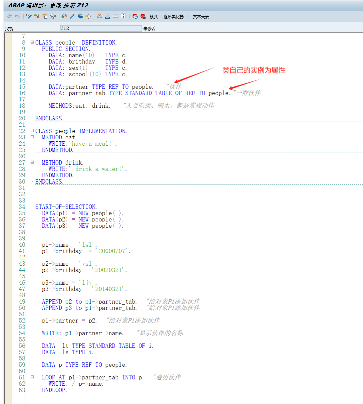Image resolution: width=363 pixels, height=404 pixels.
Task: Open Other Object icon in toolbar
Action: (x=45, y=16)
